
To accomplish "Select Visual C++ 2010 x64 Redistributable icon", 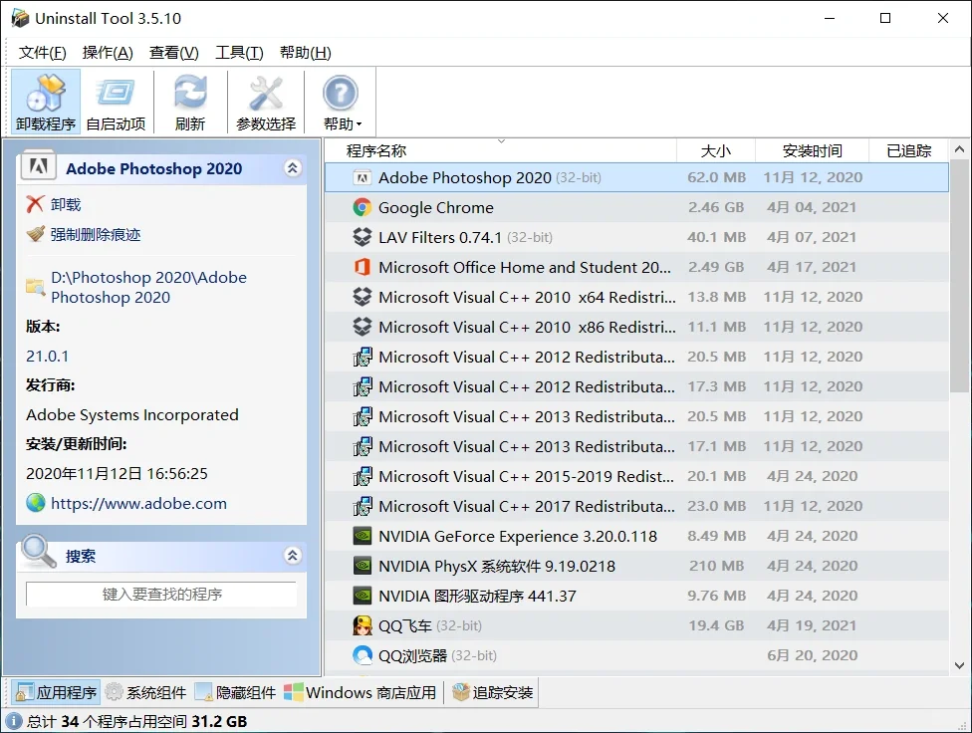I will coord(363,297).
